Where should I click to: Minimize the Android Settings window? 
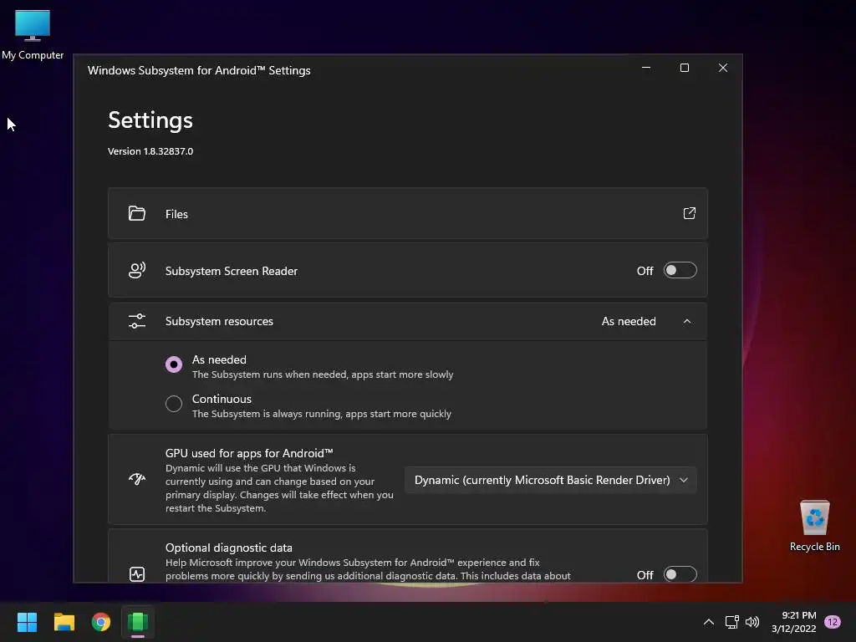[x=646, y=68]
